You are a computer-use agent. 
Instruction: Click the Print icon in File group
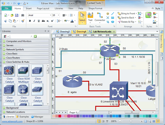pyautogui.click(x=23, y=15)
